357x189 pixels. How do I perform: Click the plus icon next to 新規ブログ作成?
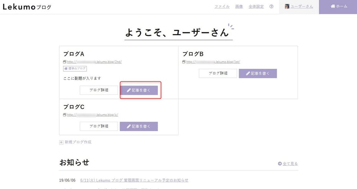(x=61, y=142)
